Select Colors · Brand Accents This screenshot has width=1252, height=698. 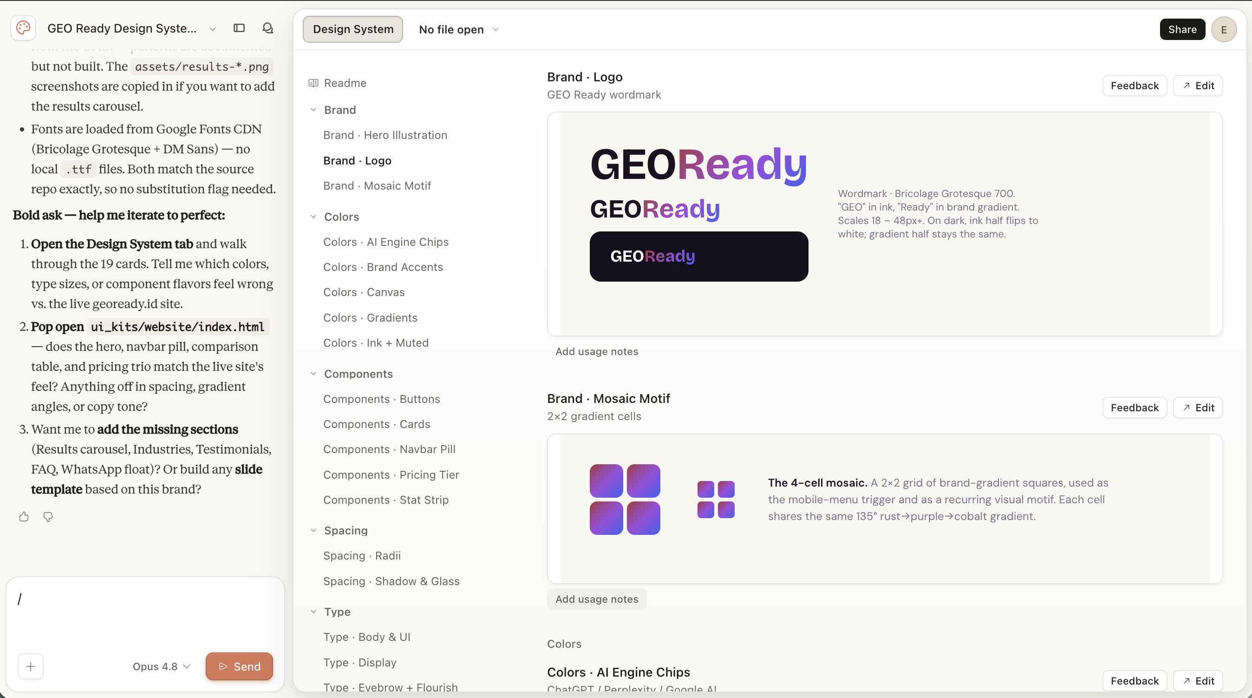coord(383,267)
